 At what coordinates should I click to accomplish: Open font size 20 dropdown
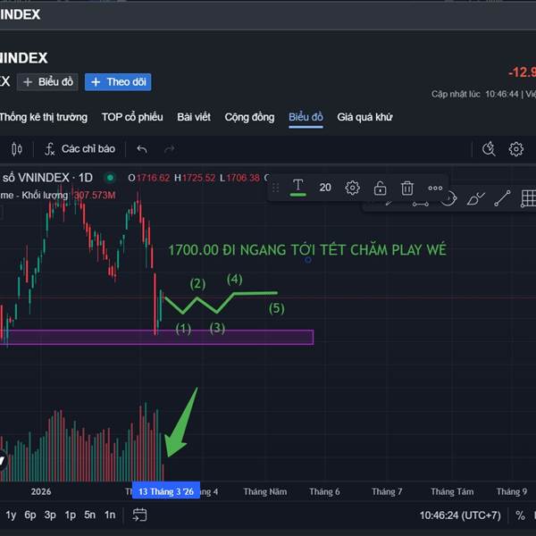pos(325,188)
